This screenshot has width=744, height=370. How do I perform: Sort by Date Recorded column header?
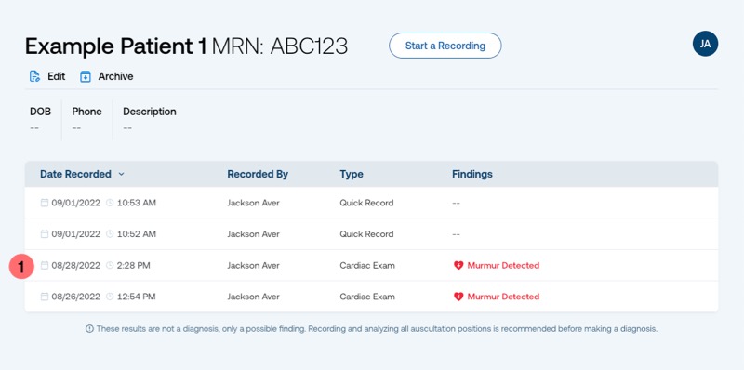tap(75, 174)
